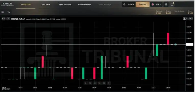Click the 21:51:19 time readout
The image size is (196, 92).
[131, 5]
